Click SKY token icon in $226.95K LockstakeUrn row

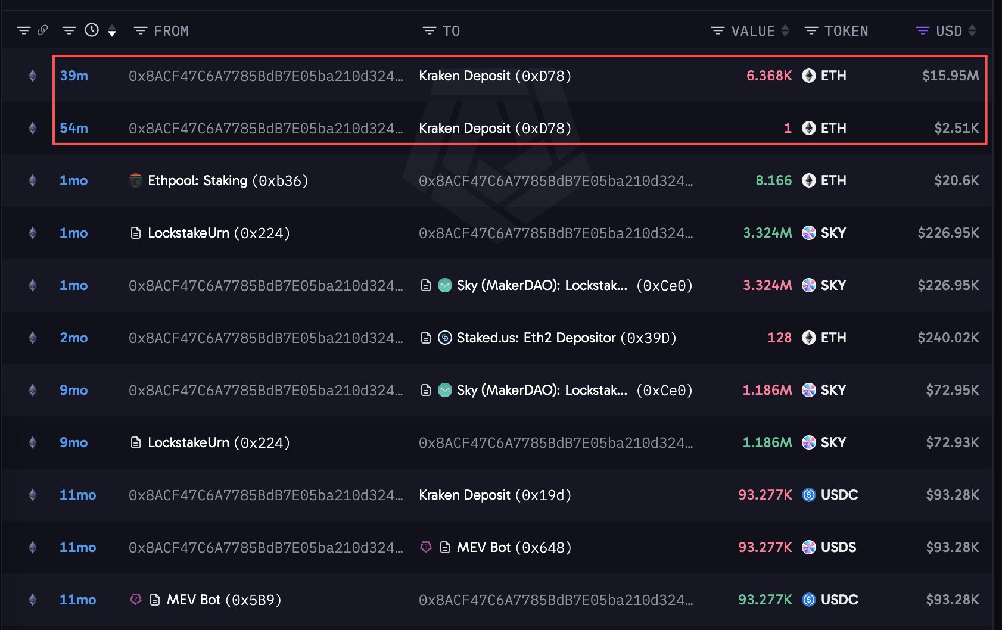tap(808, 233)
